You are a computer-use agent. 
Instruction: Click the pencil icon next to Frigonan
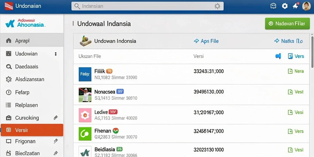(x=56, y=141)
